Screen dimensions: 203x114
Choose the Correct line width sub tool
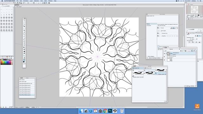149,73
